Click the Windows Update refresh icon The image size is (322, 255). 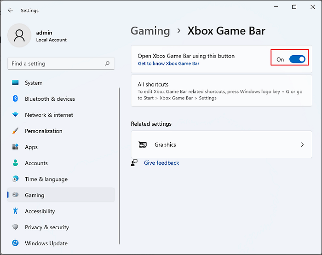pyautogui.click(x=15, y=243)
